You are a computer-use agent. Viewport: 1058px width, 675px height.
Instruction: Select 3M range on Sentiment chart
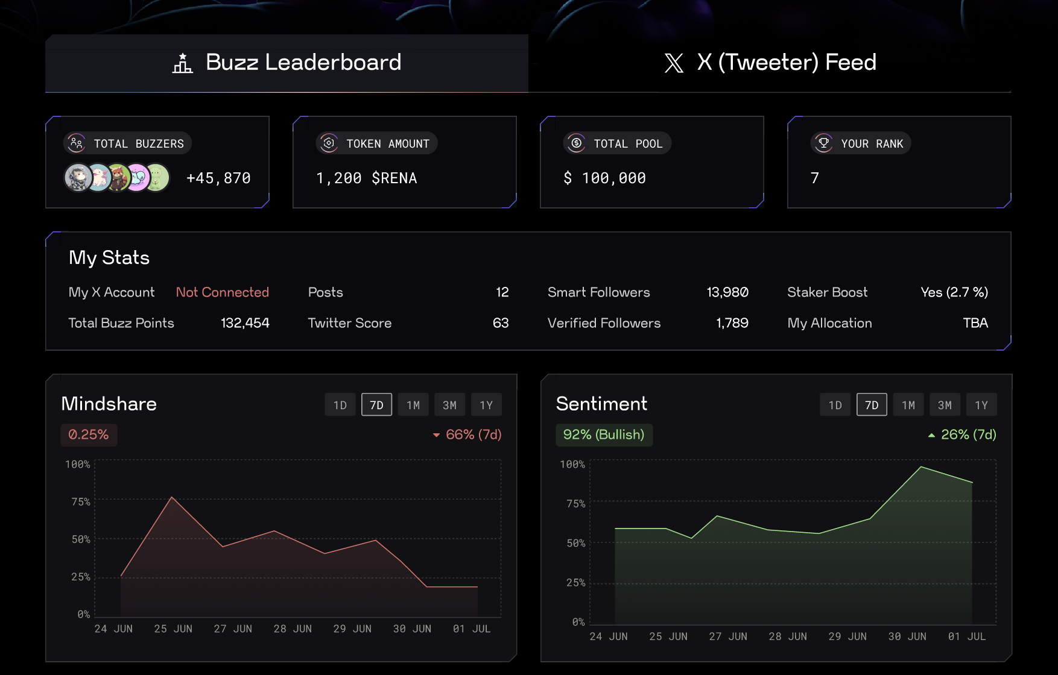click(x=945, y=405)
